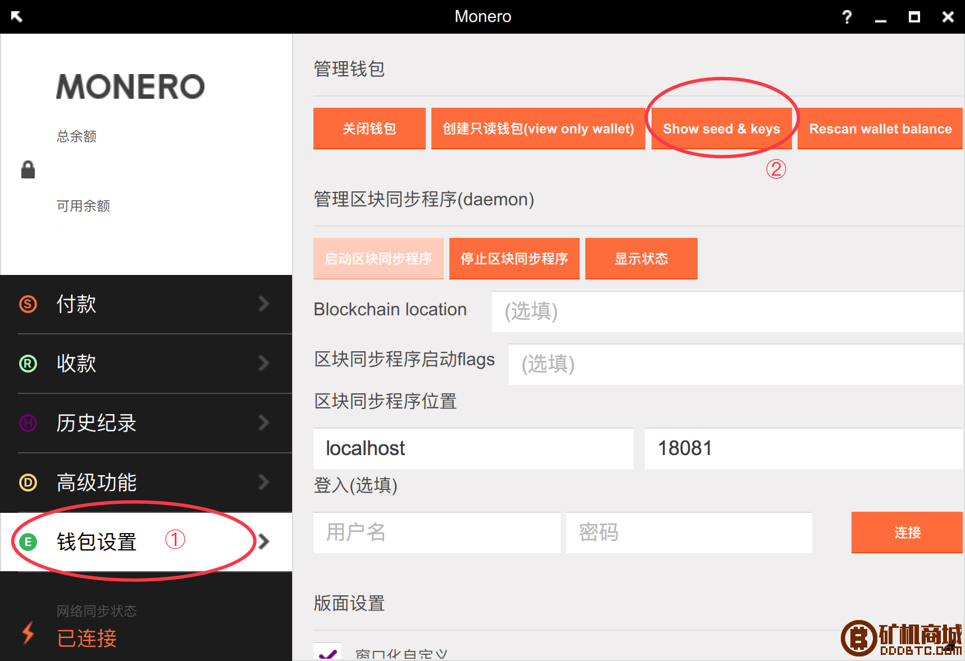The width and height of the screenshot is (965, 661).
Task: Click the 管理钱包 heading
Action: (349, 69)
